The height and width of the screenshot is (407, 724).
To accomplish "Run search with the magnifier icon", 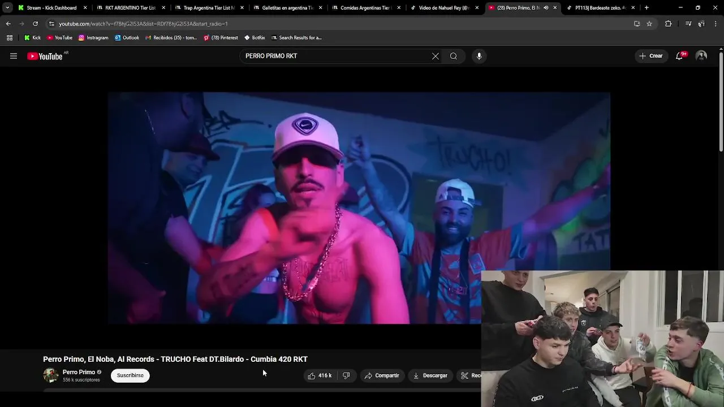I will coord(454,56).
